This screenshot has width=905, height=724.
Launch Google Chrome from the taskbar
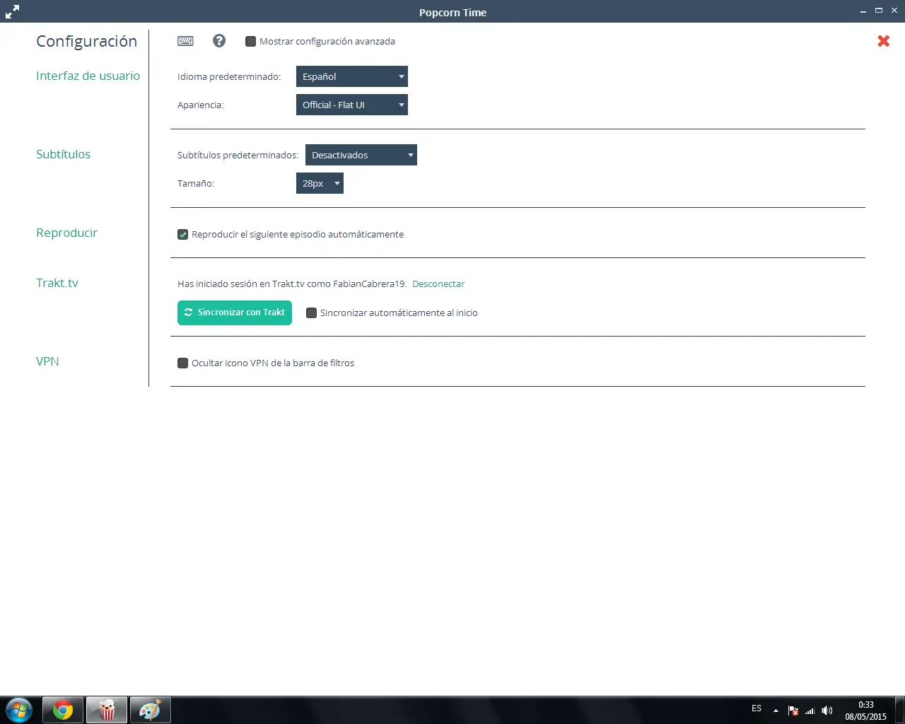click(63, 710)
